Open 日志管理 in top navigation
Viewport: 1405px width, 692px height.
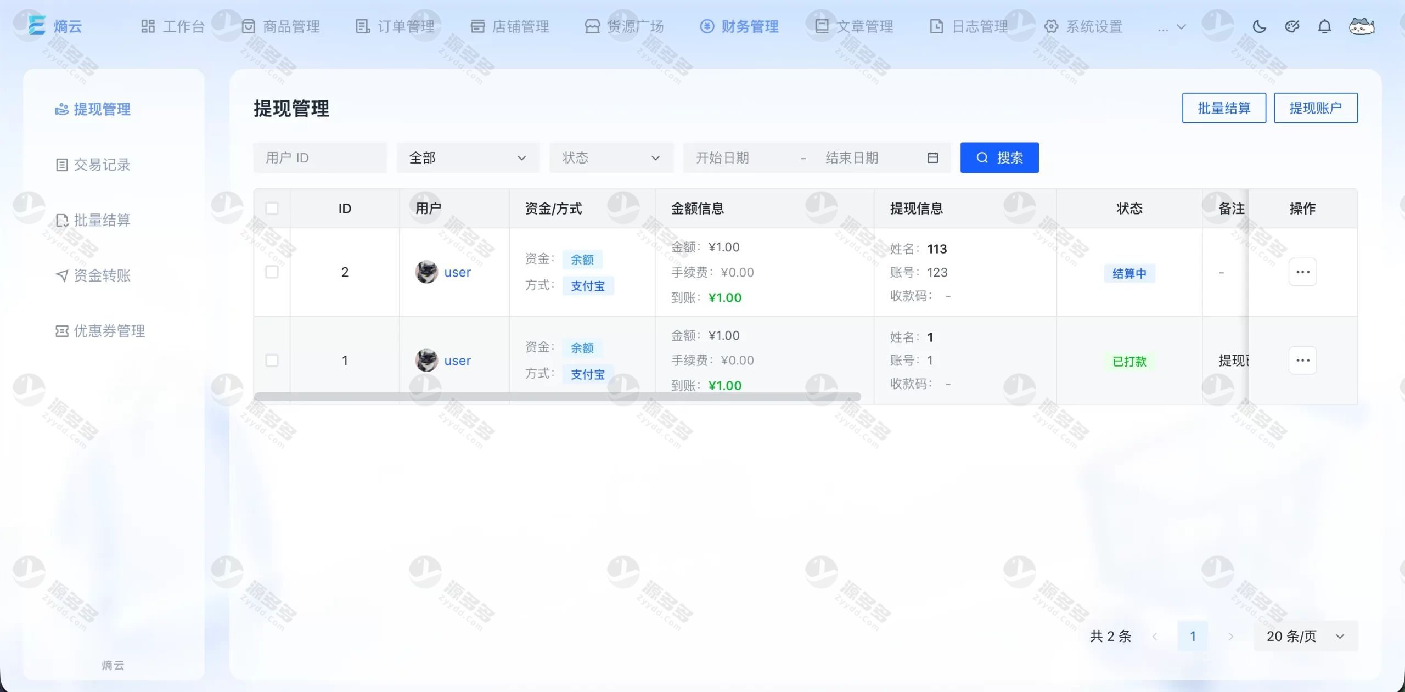(969, 26)
